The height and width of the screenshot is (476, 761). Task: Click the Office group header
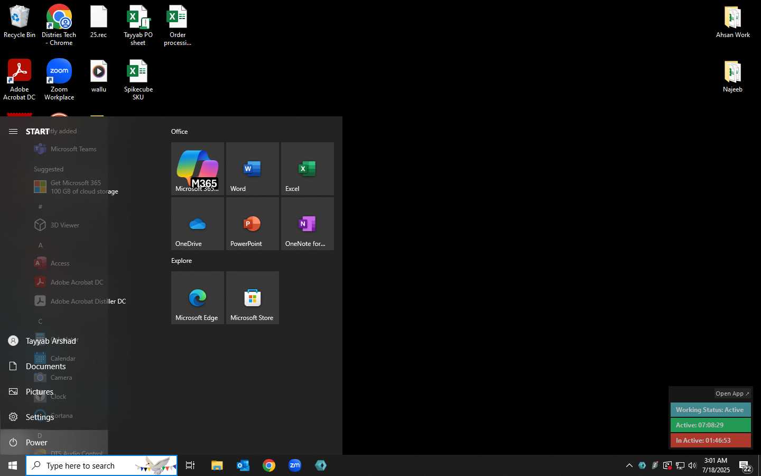[180, 132]
